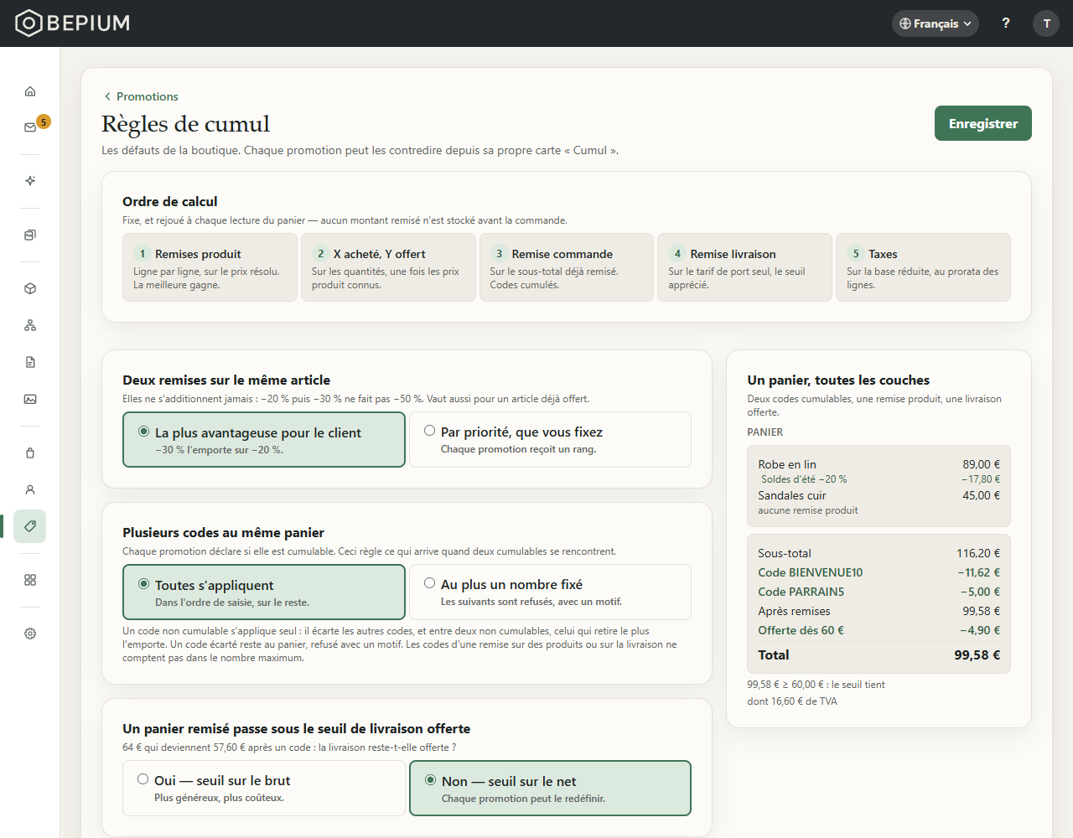Screen dimensions: 1073x838
Task: Click the "Règles de cumul" page heading
Action: point(185,124)
